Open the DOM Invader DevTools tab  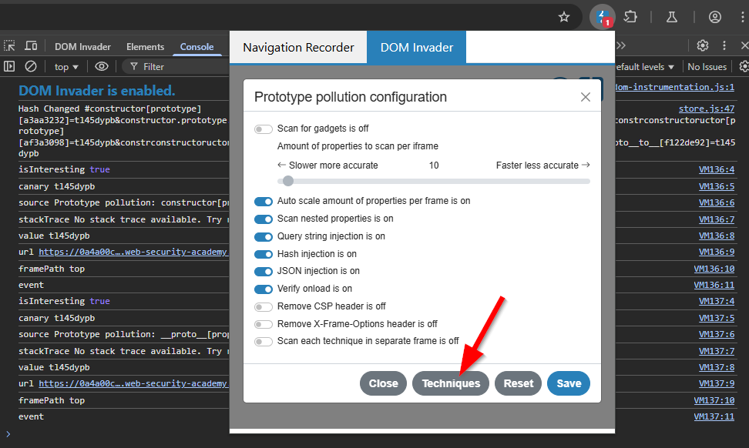(x=82, y=46)
